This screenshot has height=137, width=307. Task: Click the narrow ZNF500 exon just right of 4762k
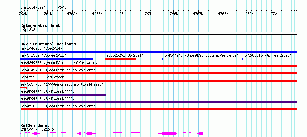click(80, 134)
